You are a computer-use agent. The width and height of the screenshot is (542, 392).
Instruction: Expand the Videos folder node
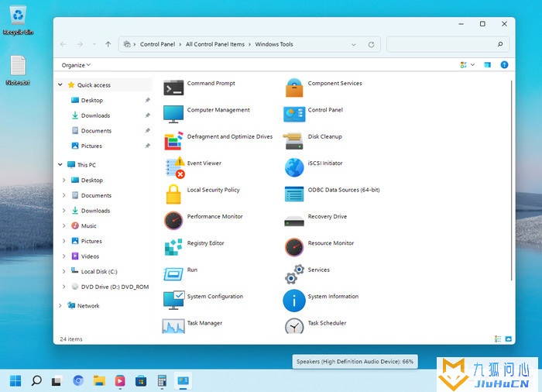[63, 256]
